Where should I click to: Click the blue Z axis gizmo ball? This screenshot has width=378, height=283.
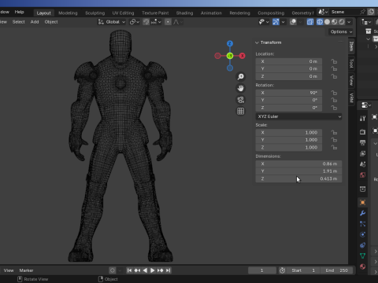click(x=230, y=43)
